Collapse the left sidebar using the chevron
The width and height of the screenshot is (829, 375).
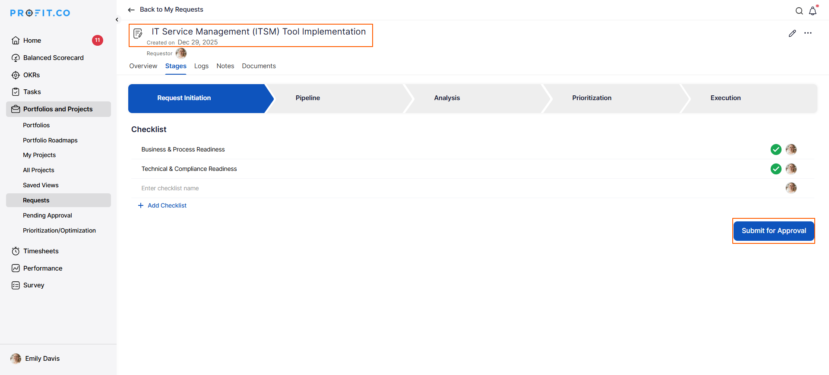pos(117,19)
